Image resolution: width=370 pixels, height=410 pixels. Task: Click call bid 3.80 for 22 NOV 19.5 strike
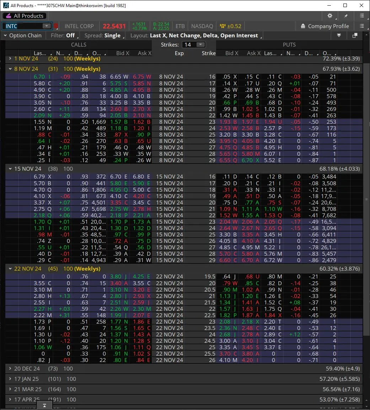coord(119,277)
